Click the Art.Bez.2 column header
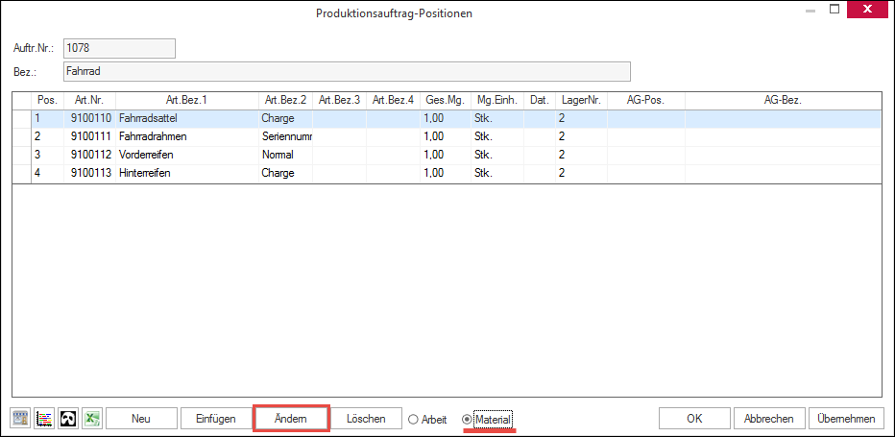895x437 pixels. point(285,100)
